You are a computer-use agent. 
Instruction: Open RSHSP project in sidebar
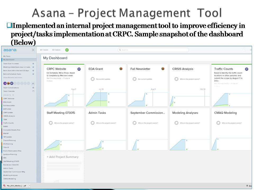pyautogui.click(x=6, y=134)
